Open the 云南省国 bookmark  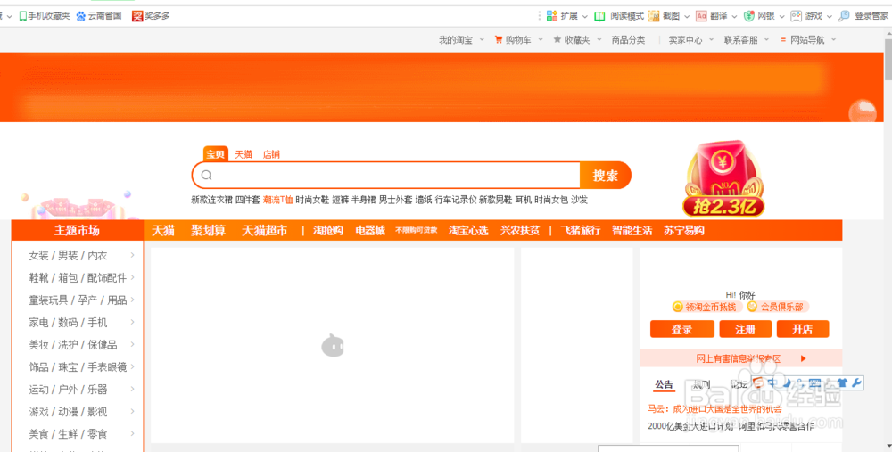[x=99, y=16]
